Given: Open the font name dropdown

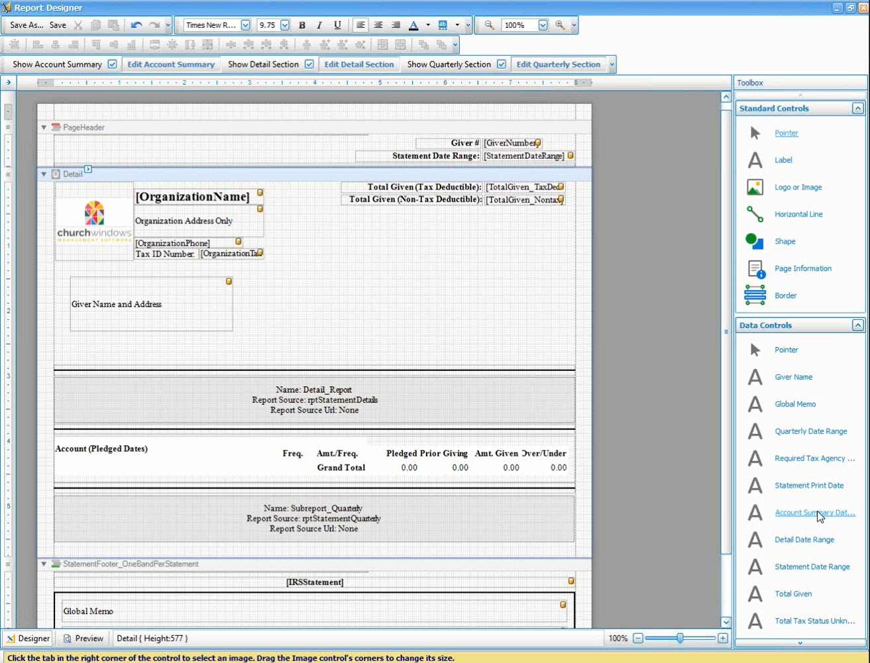Looking at the screenshot, I should pyautogui.click(x=245, y=25).
